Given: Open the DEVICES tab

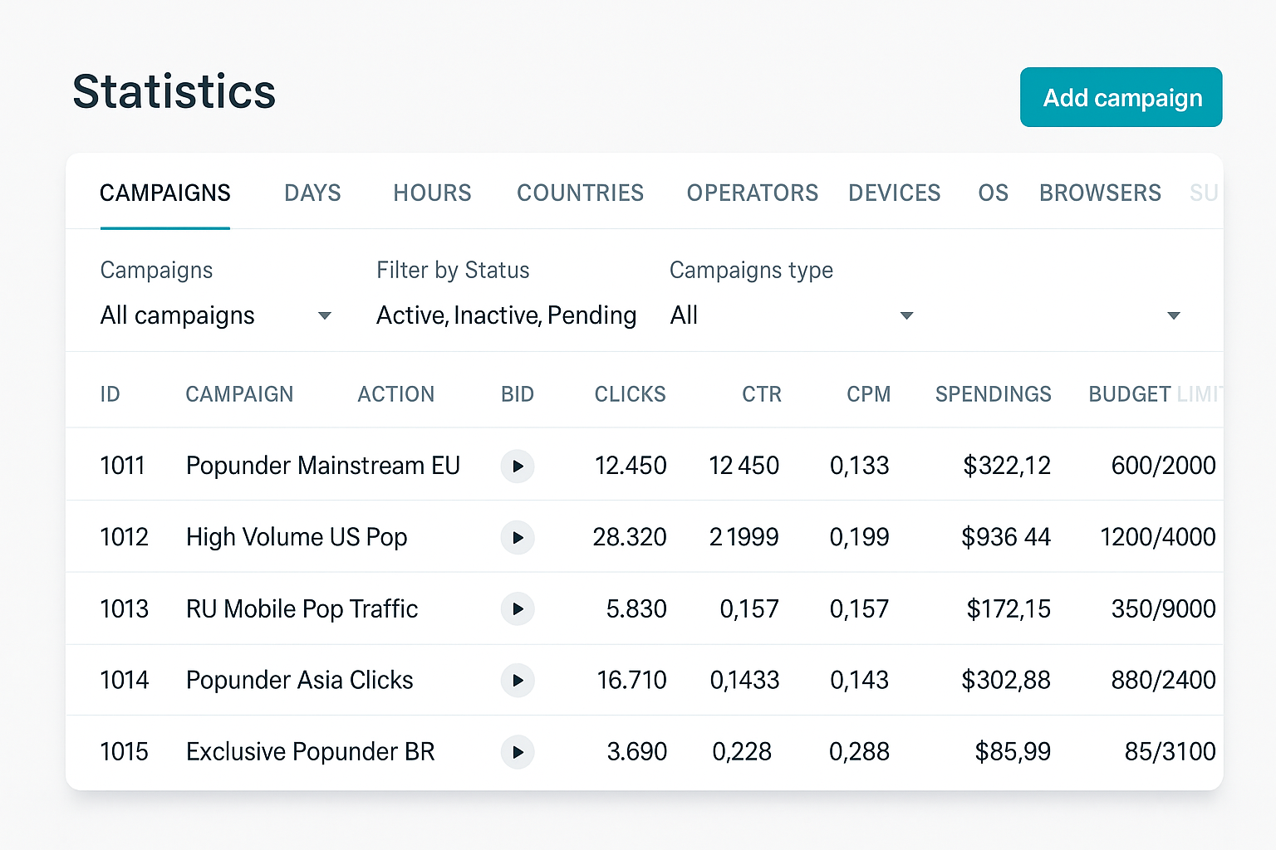Looking at the screenshot, I should click(894, 193).
